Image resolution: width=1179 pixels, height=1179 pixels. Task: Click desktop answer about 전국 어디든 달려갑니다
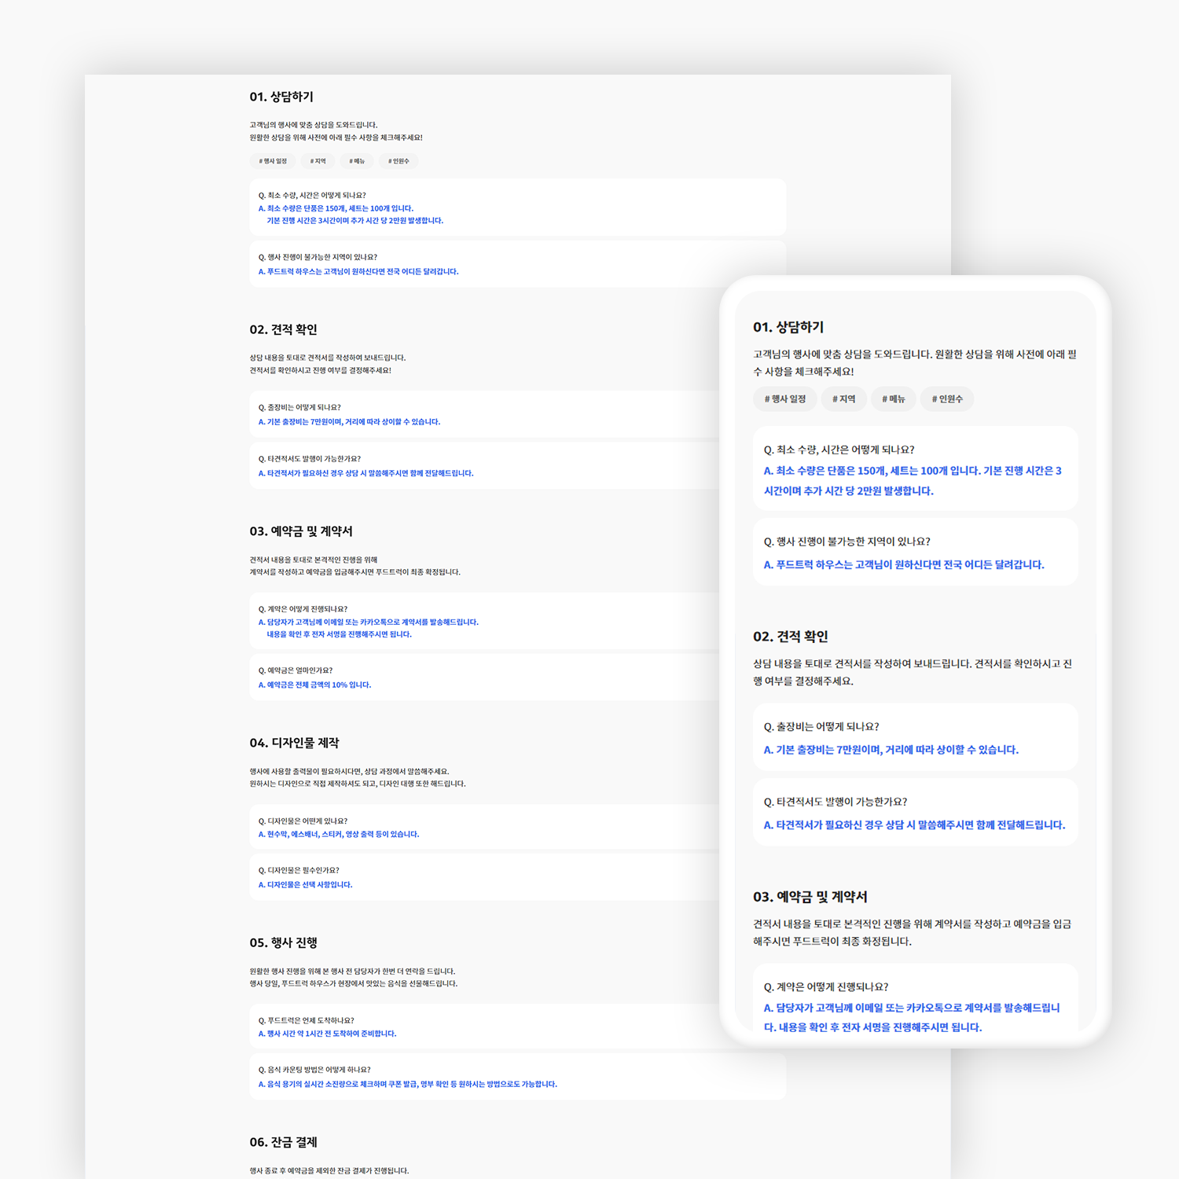pyautogui.click(x=358, y=271)
